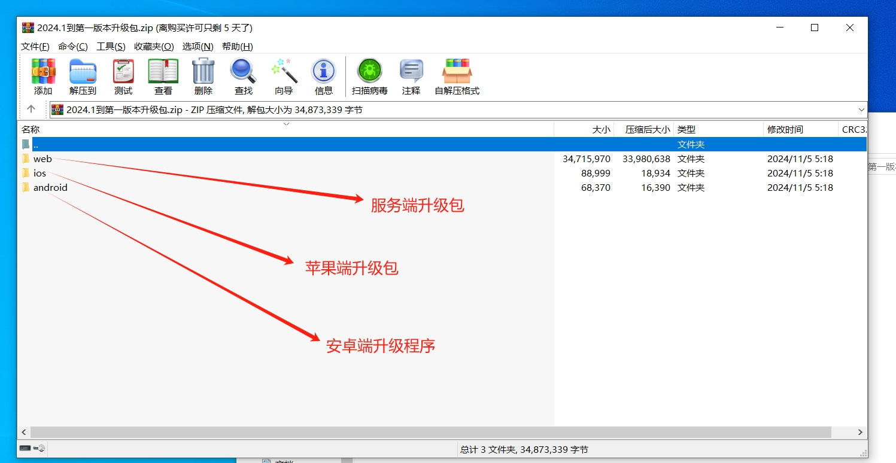Click the horizontal scrollbar left arrow
The width and height of the screenshot is (896, 463).
click(24, 432)
